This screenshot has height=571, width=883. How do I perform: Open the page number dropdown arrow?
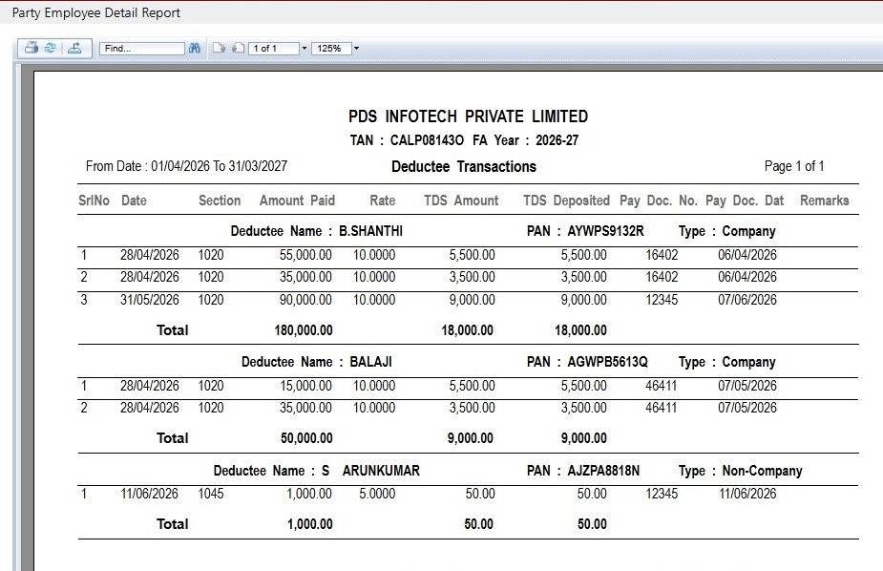pyautogui.click(x=305, y=49)
